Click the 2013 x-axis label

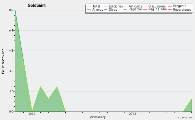pyautogui.click(x=133, y=114)
